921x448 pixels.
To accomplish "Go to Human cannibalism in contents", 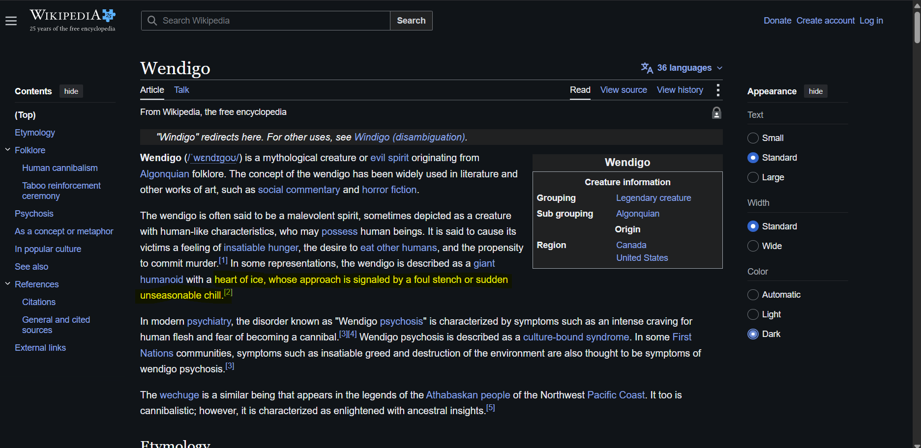I will [x=60, y=168].
